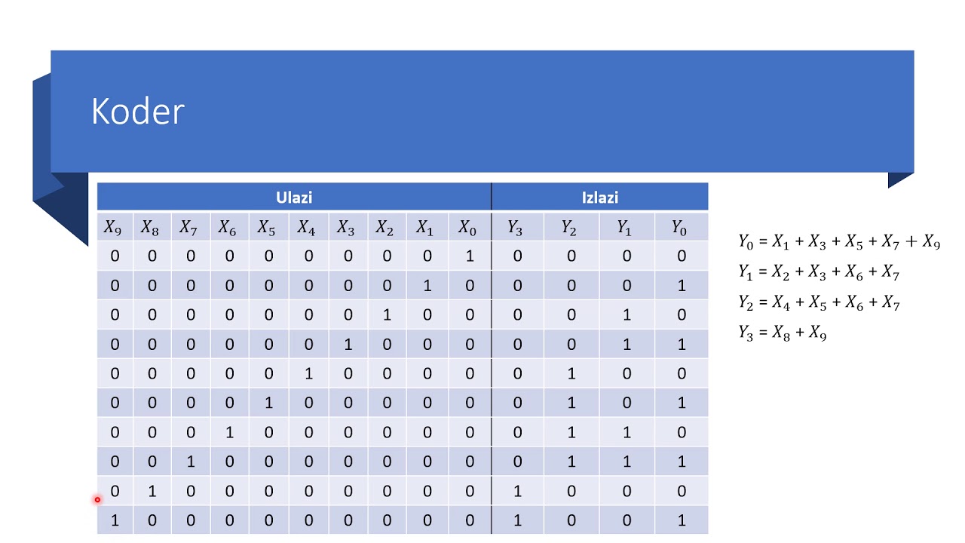Select the Ulazi table header
This screenshot has height=543, width=965.
click(294, 198)
